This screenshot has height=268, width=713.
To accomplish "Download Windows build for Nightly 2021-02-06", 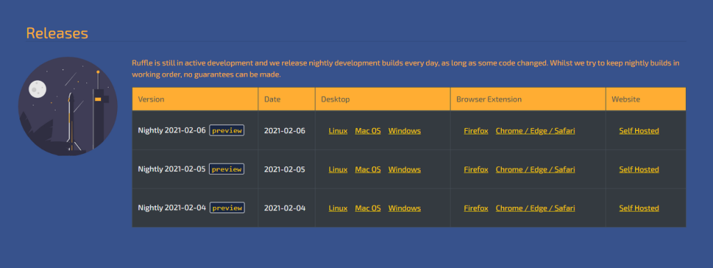I will point(405,131).
